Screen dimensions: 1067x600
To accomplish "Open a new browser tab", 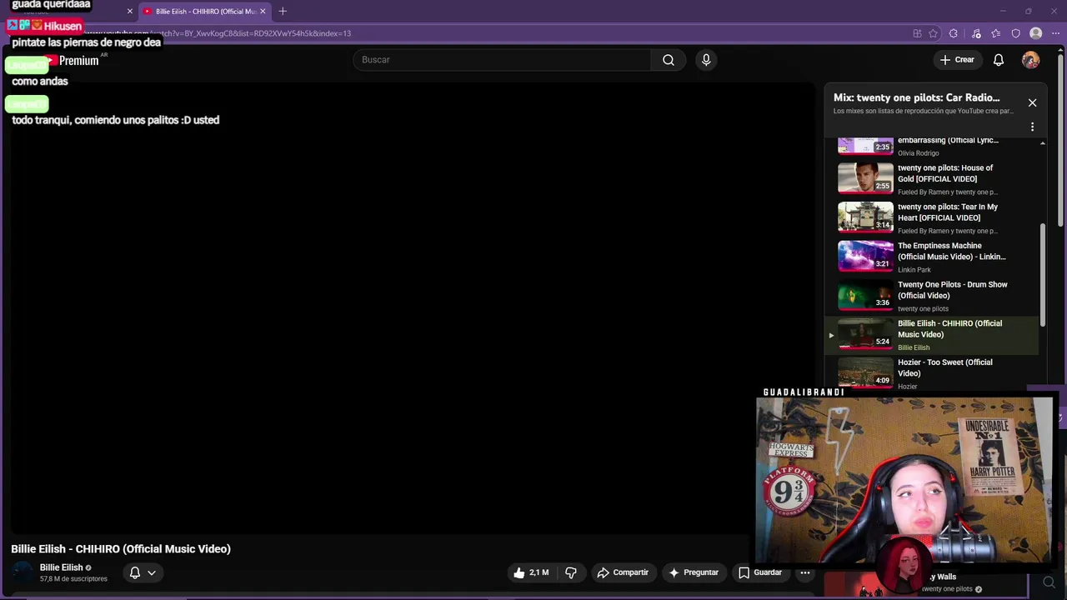I will pos(283,11).
